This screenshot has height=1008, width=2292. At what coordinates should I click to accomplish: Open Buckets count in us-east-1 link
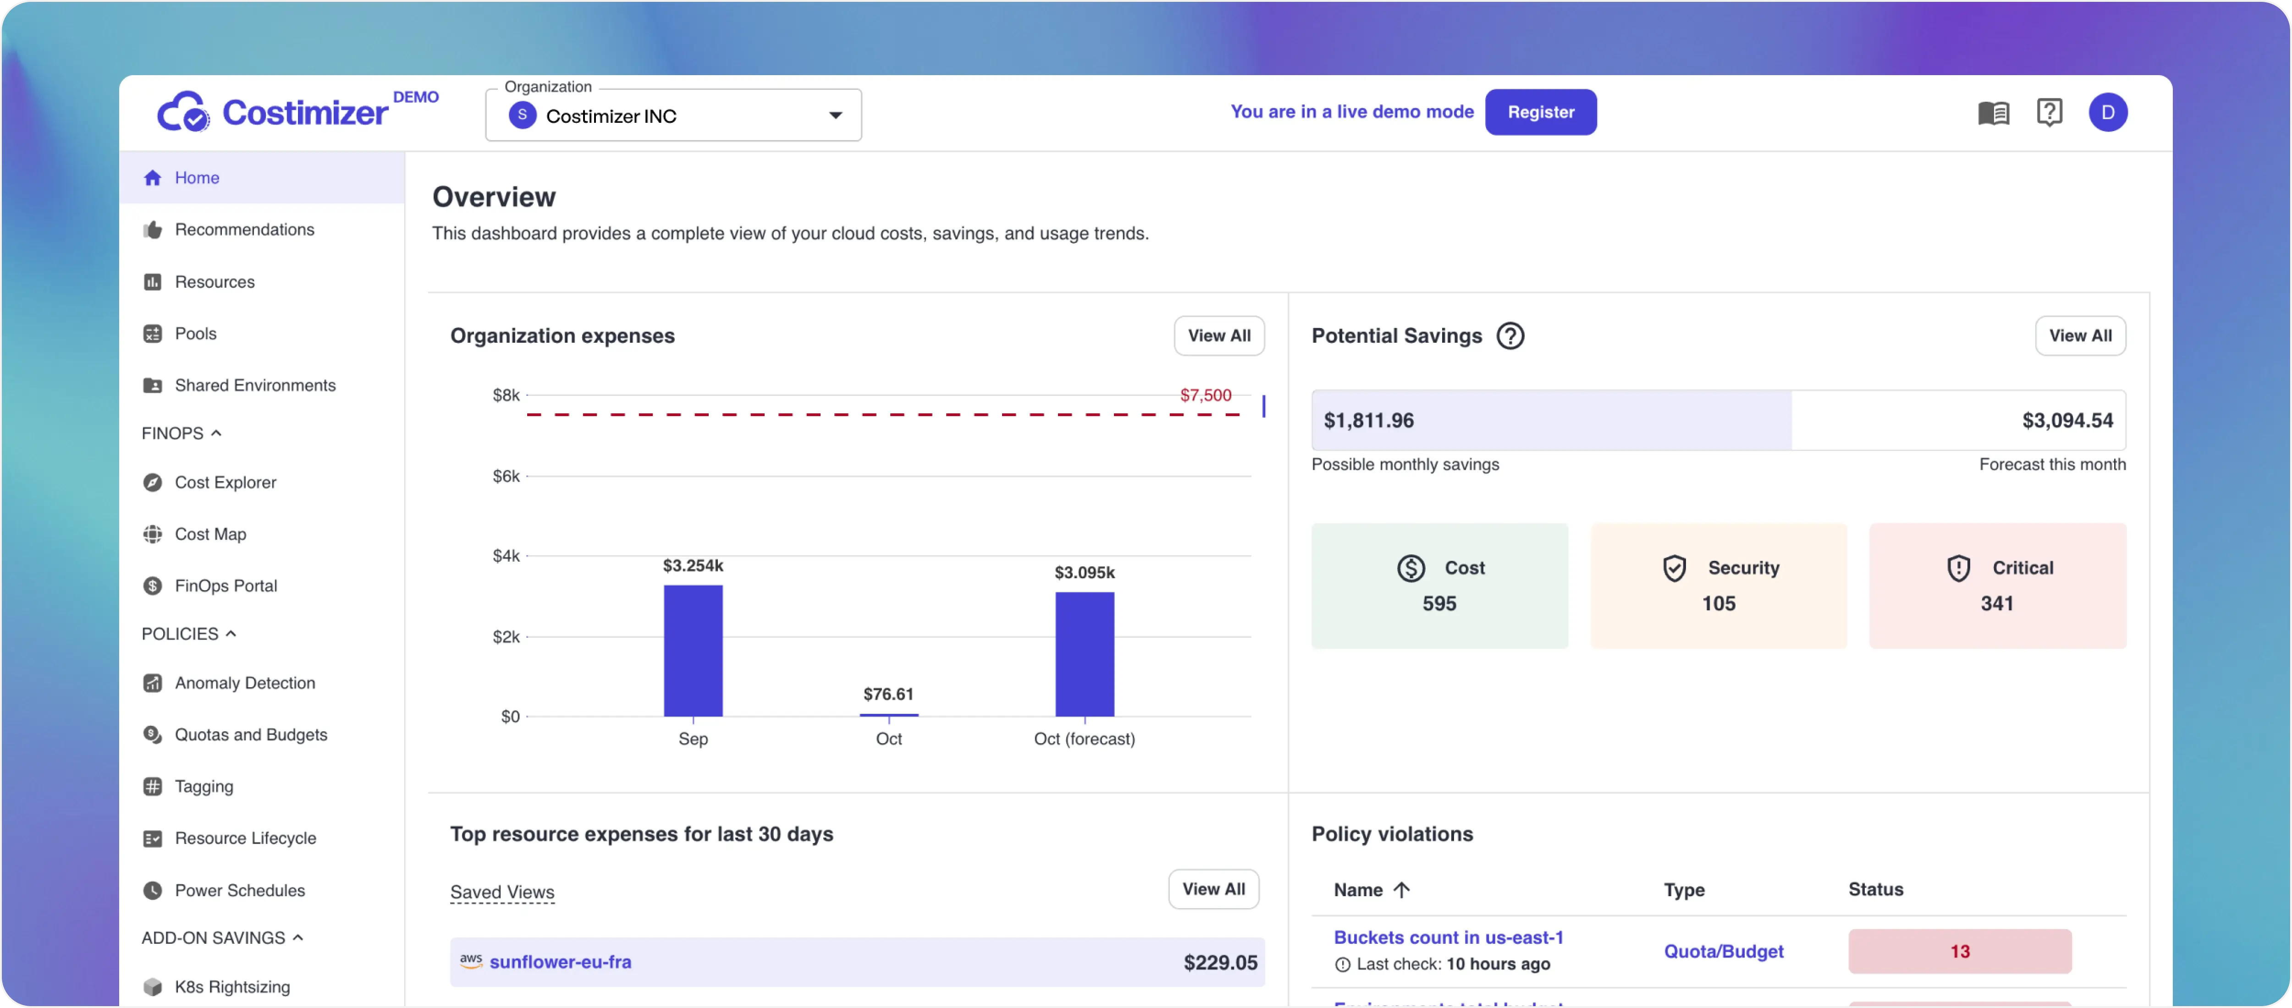(x=1448, y=937)
